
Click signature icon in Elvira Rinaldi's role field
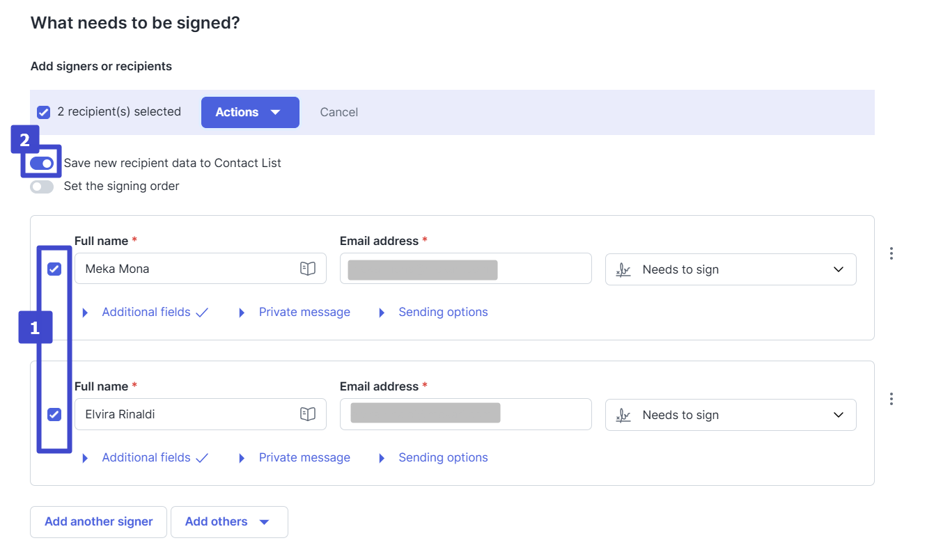click(623, 416)
